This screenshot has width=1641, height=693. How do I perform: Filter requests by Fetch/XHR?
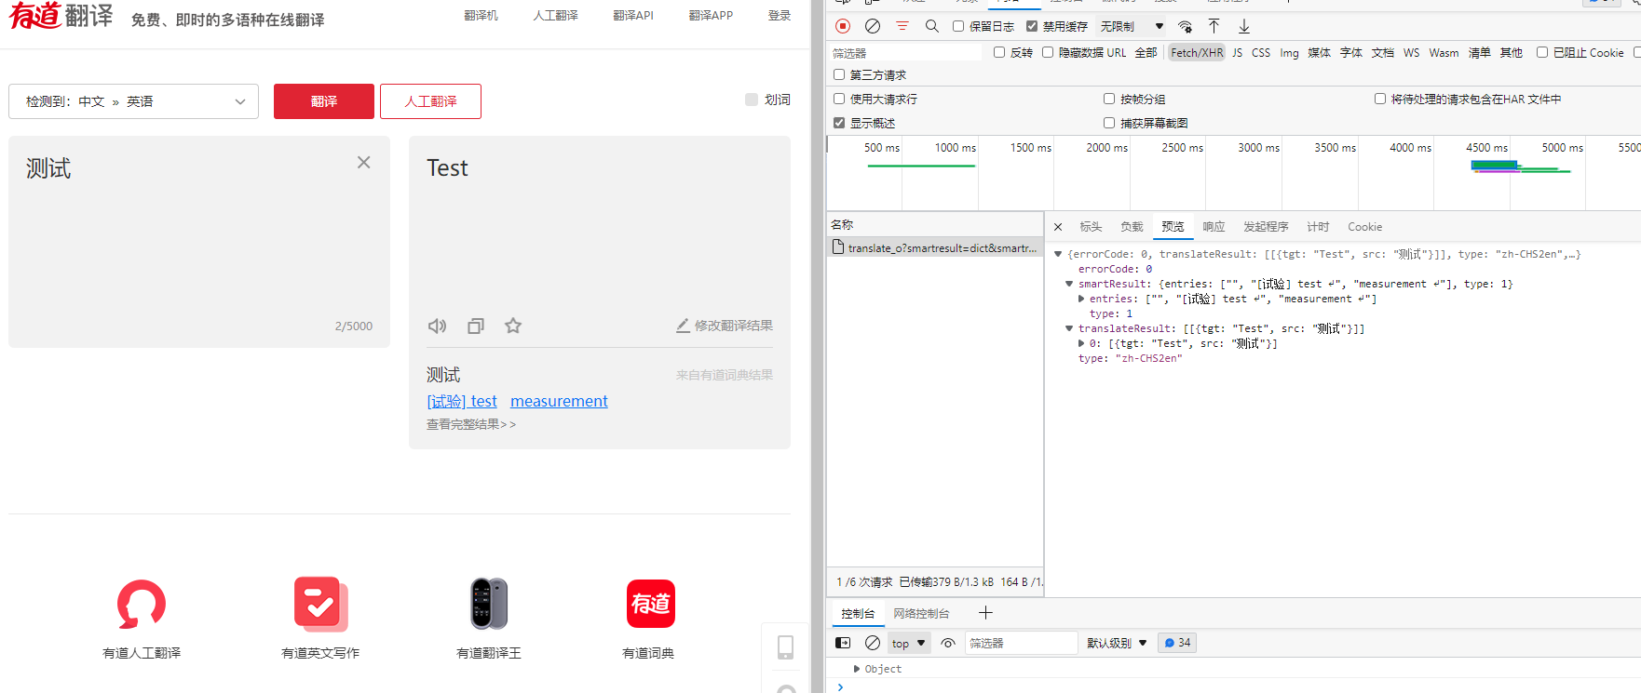point(1197,53)
